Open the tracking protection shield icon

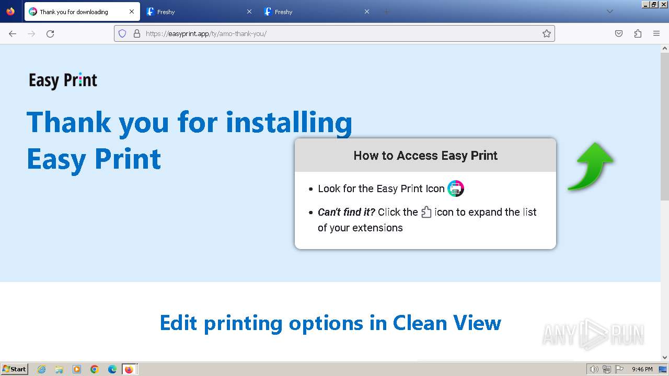click(122, 33)
